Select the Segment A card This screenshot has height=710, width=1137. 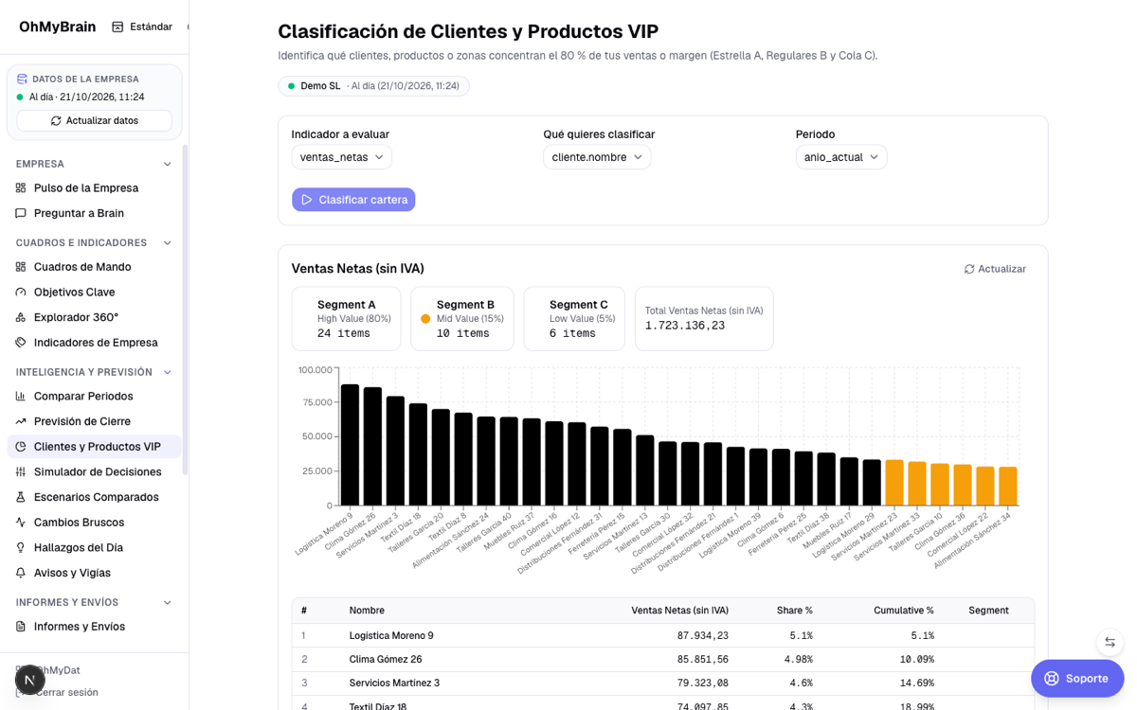click(346, 319)
